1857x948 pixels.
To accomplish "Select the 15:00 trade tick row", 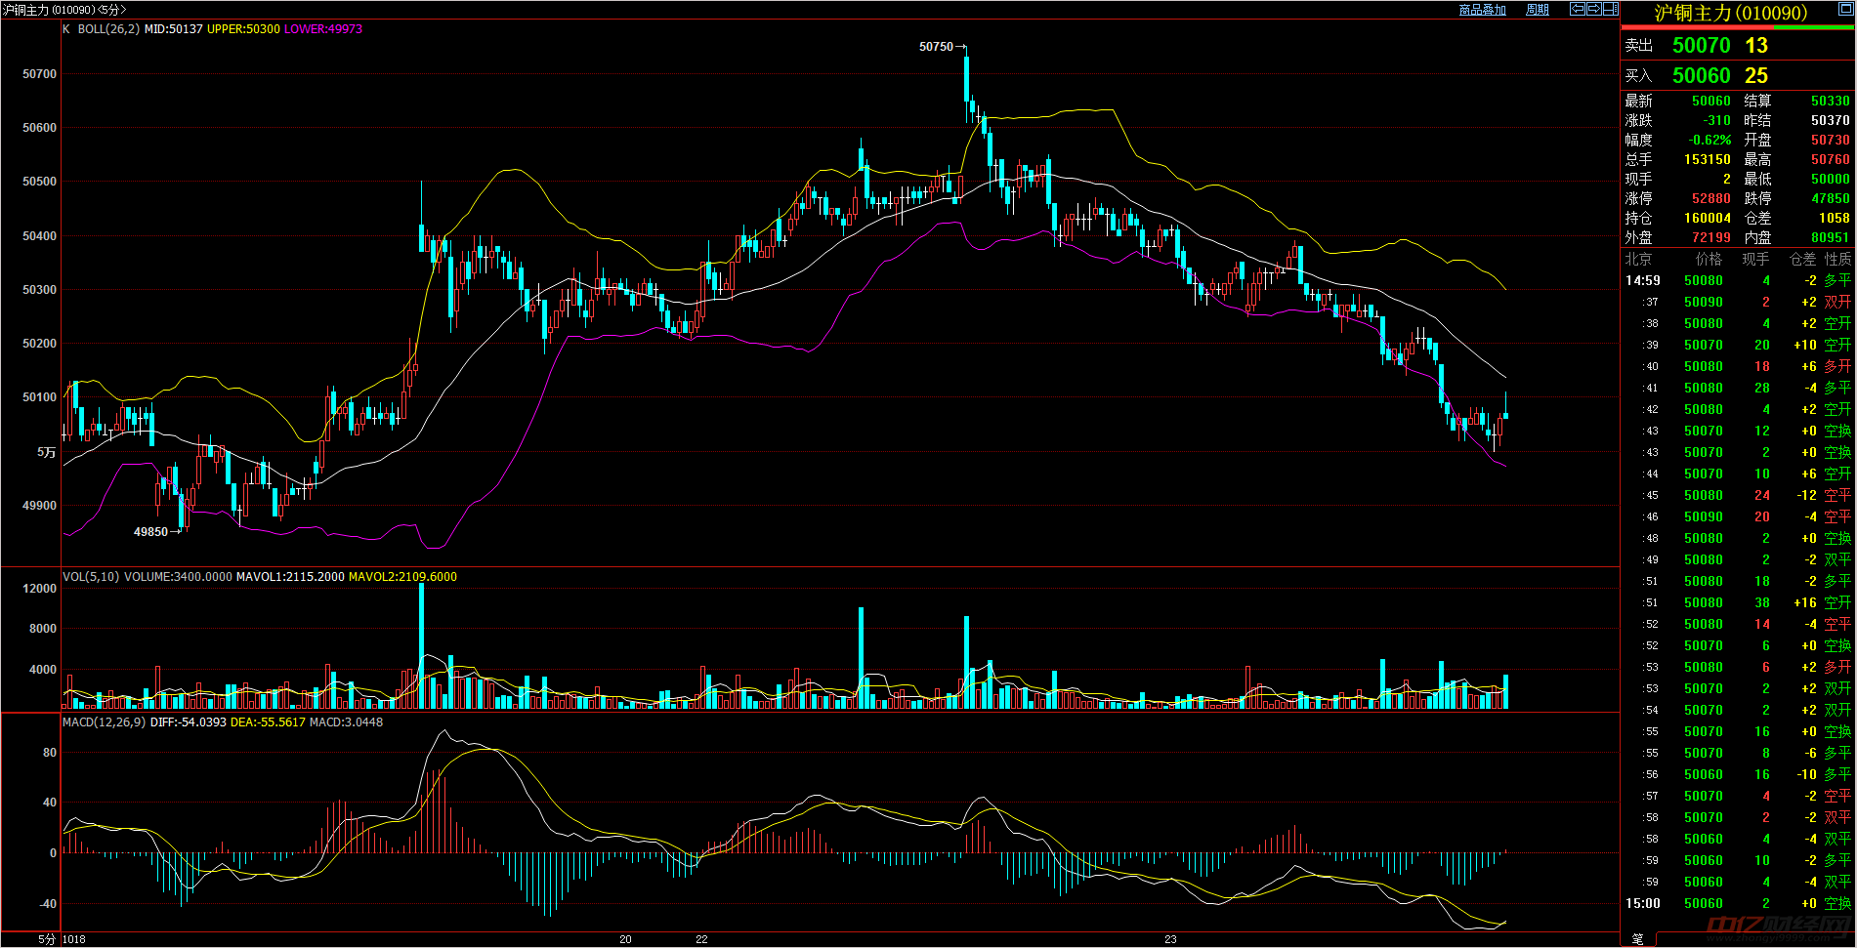I will pos(1738,903).
